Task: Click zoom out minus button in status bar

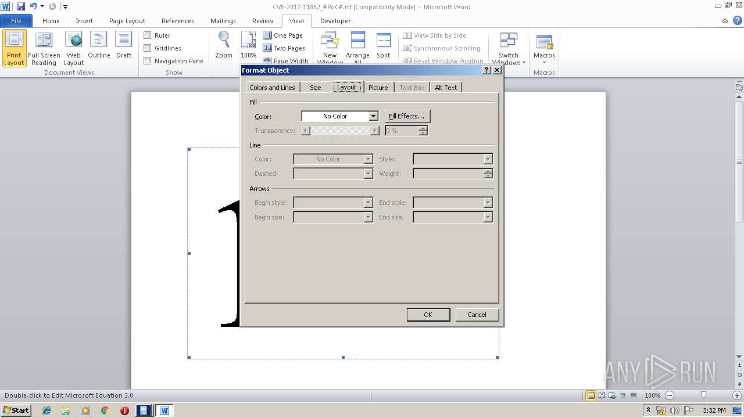Action: tap(669, 395)
